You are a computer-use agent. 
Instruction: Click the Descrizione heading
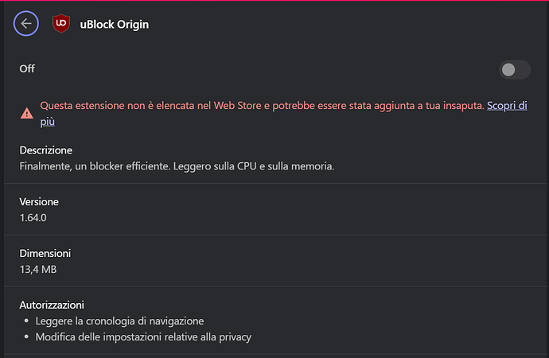[x=46, y=150]
